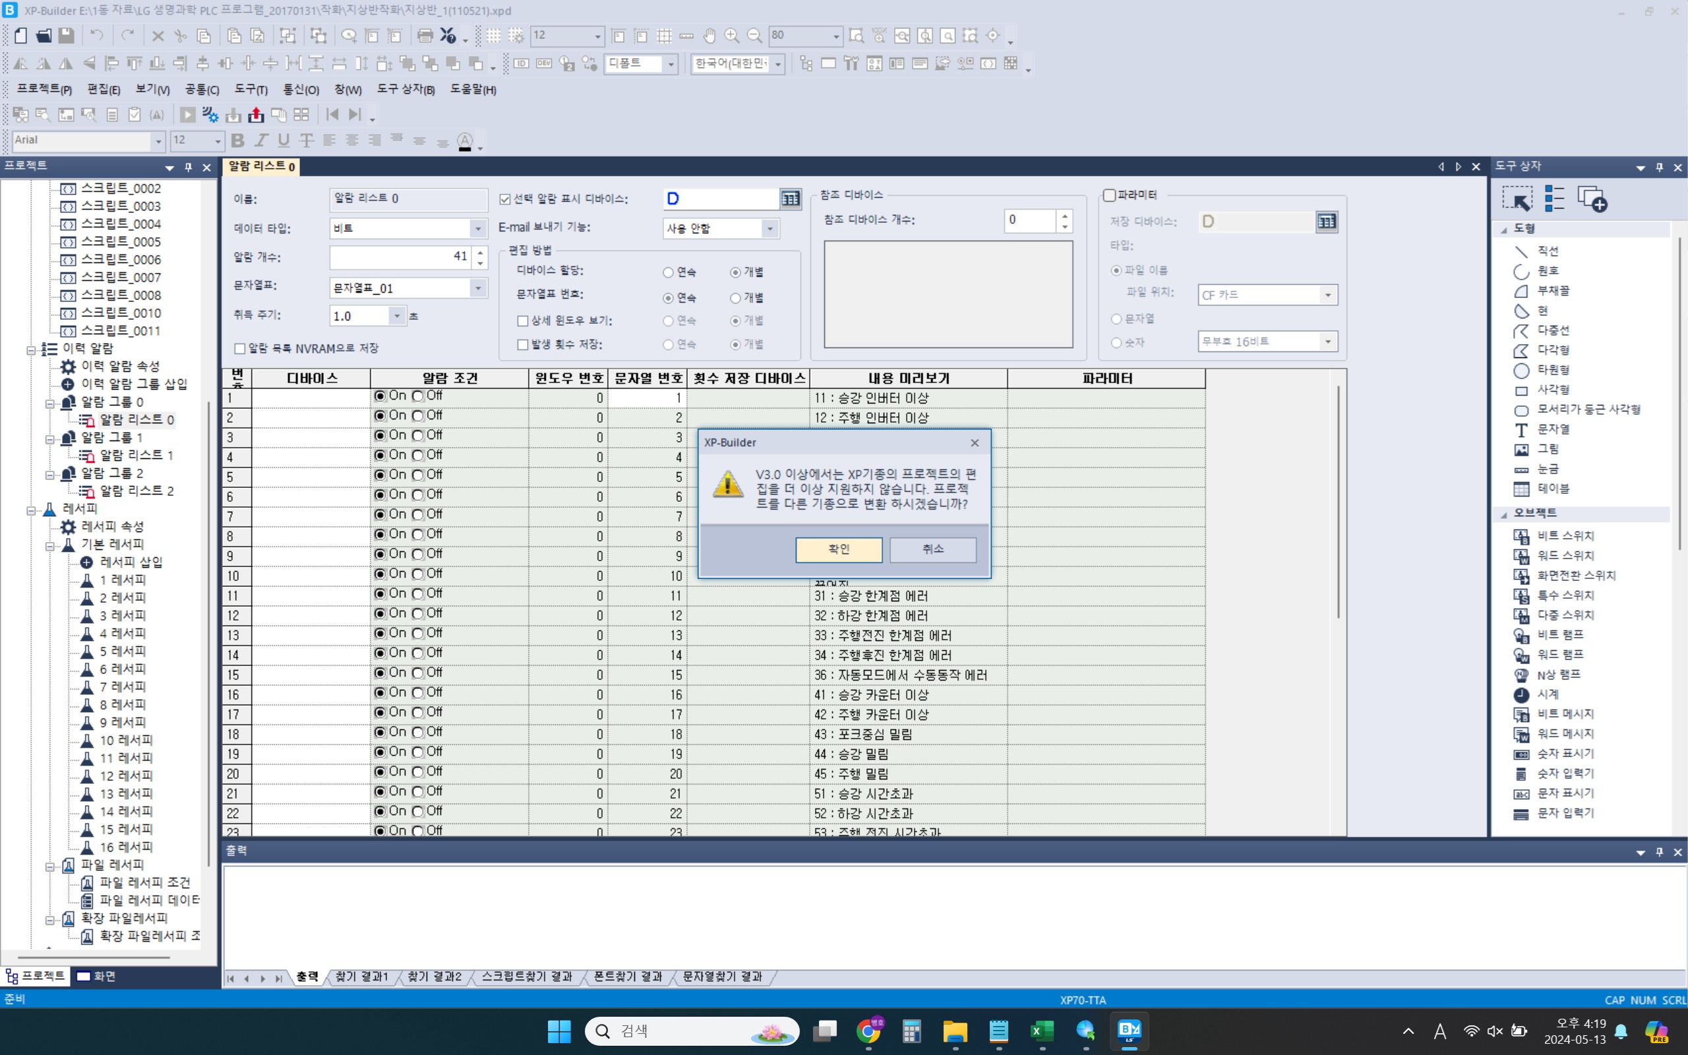Open the Communication menu

301,90
